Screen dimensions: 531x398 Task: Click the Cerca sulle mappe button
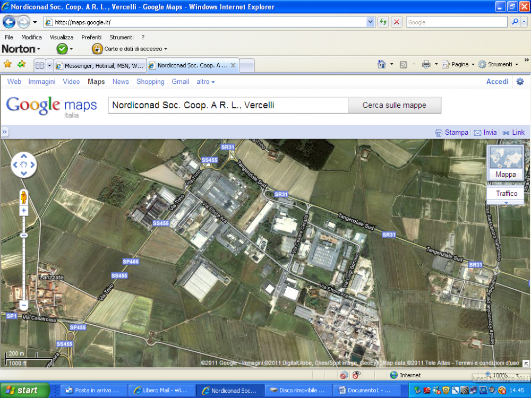click(x=394, y=105)
